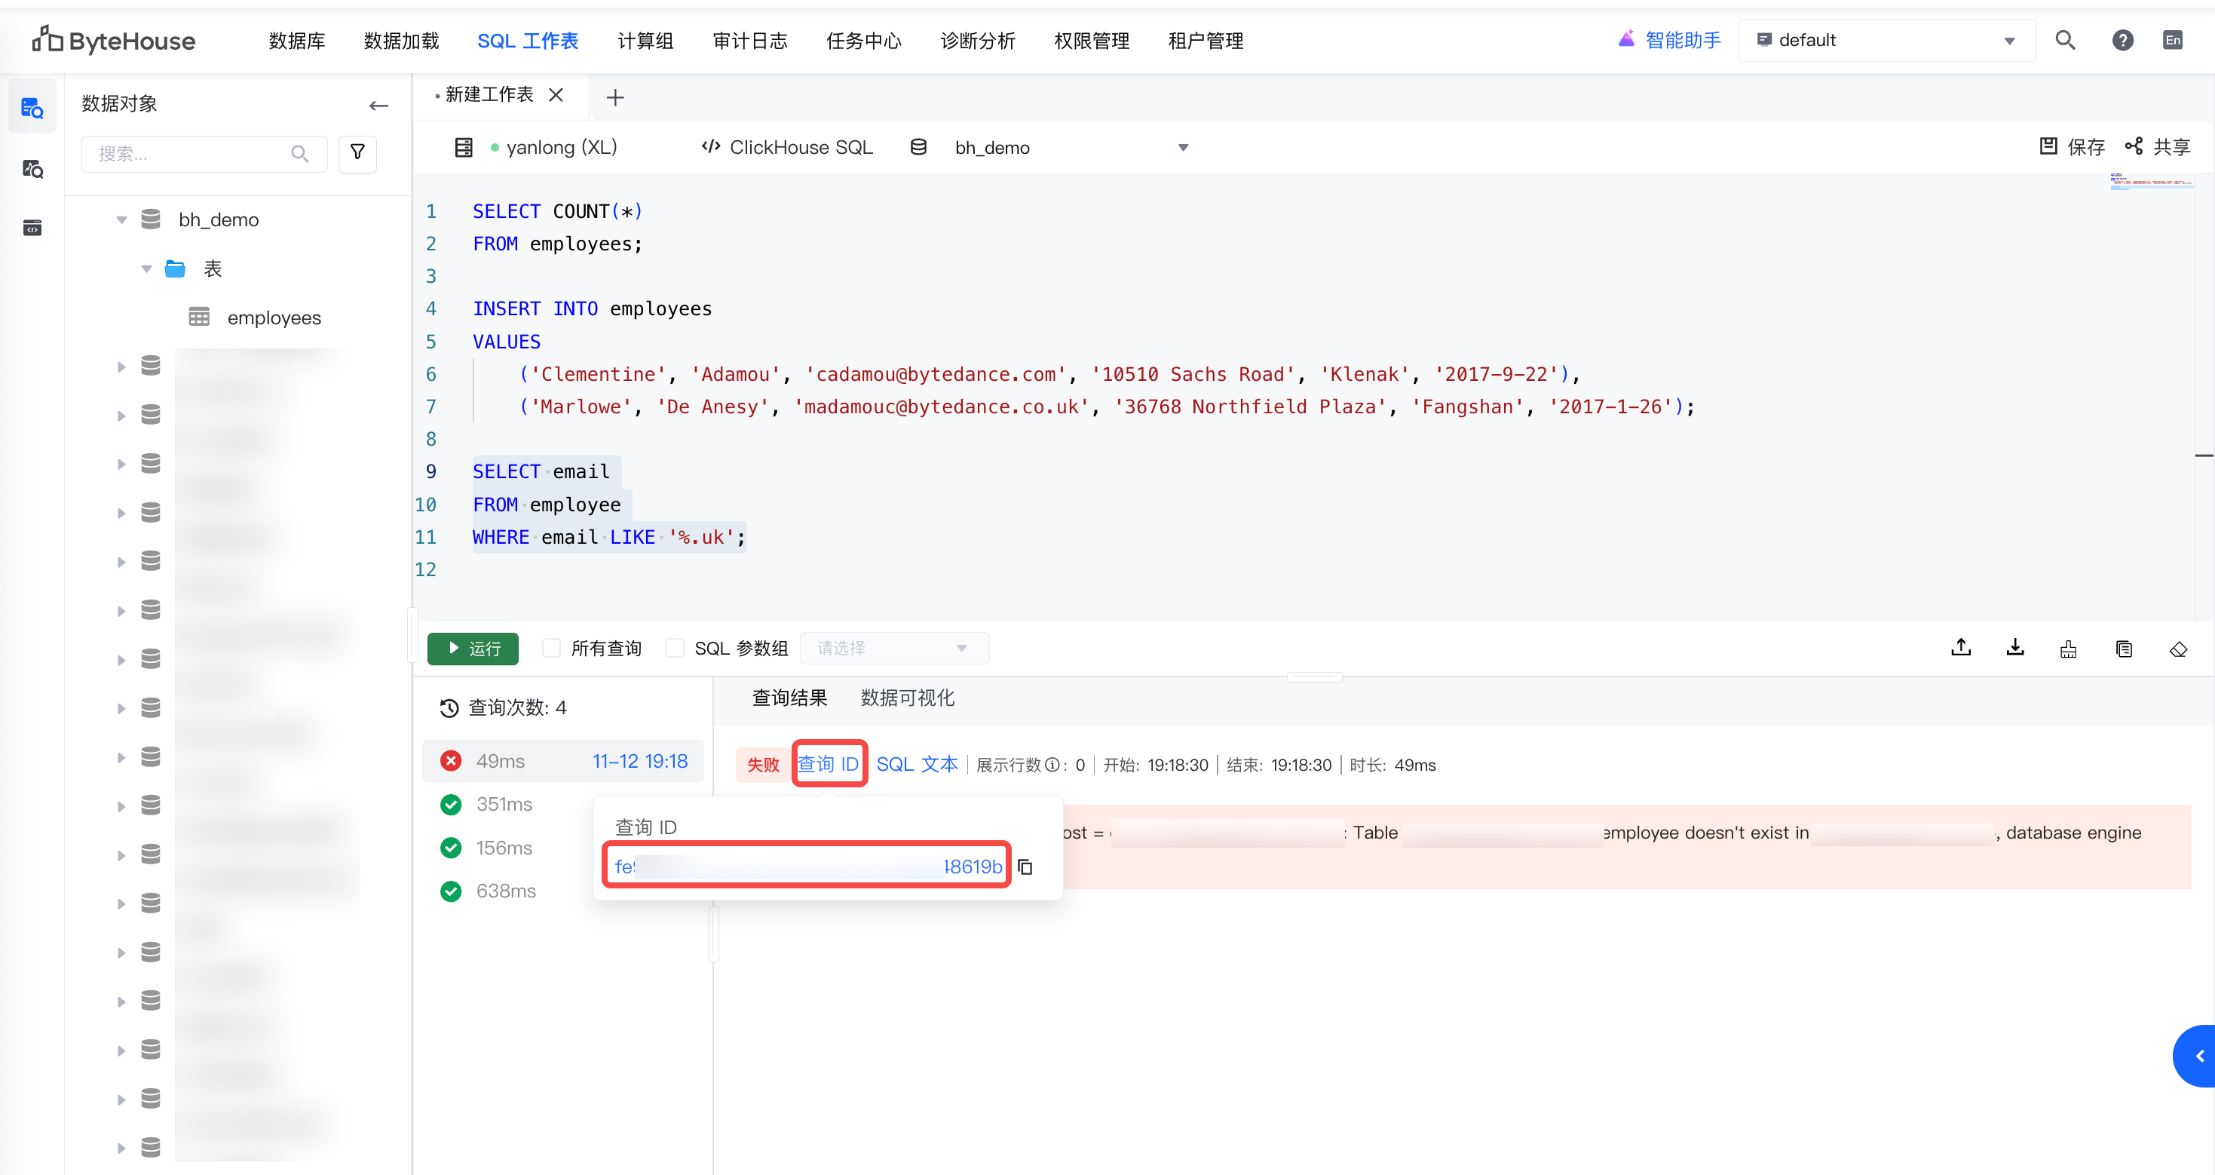Collapse the bh_demo tree node

pyautogui.click(x=121, y=220)
